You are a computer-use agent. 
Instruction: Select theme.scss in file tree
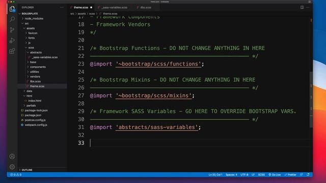pyautogui.click(x=37, y=86)
